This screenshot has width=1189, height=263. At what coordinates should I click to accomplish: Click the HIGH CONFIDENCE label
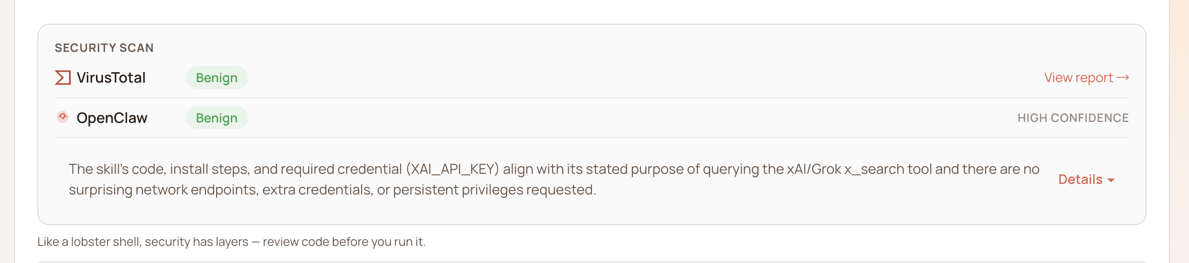click(1073, 118)
